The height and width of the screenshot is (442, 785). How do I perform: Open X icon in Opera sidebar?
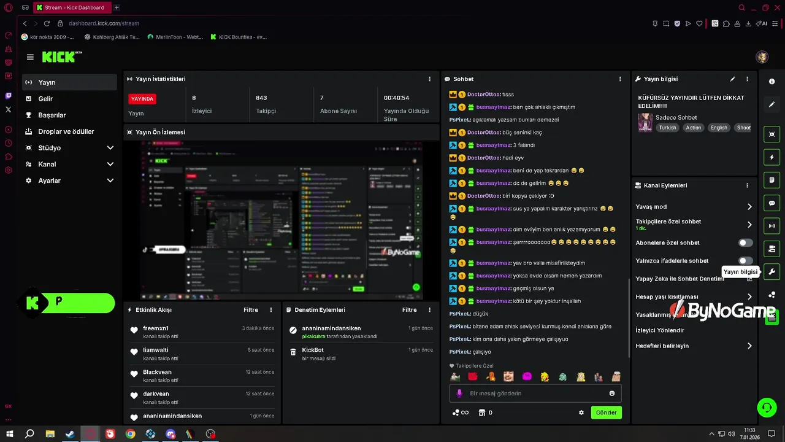[8, 109]
